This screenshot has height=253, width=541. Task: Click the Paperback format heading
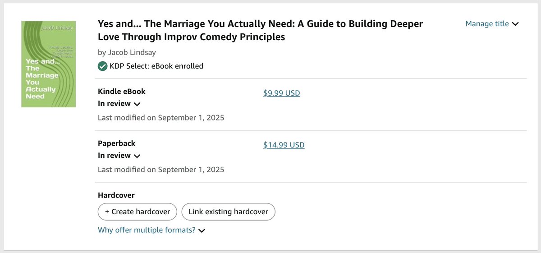click(x=116, y=143)
